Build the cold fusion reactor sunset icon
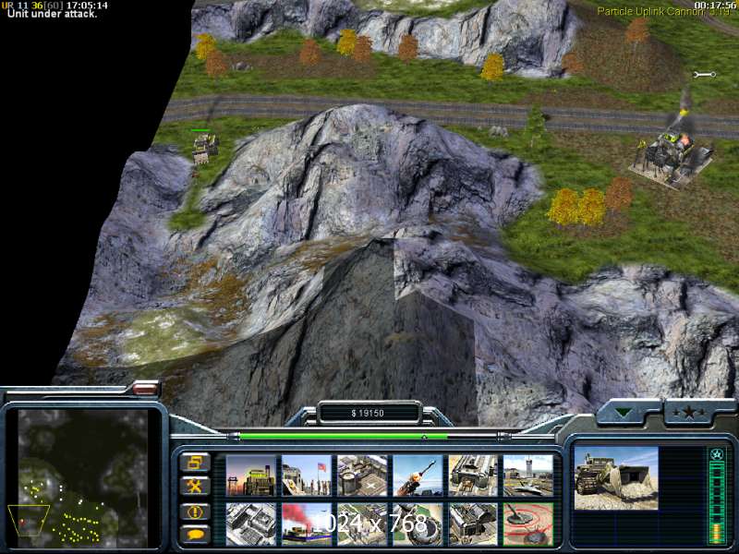The image size is (739, 554). (250, 475)
